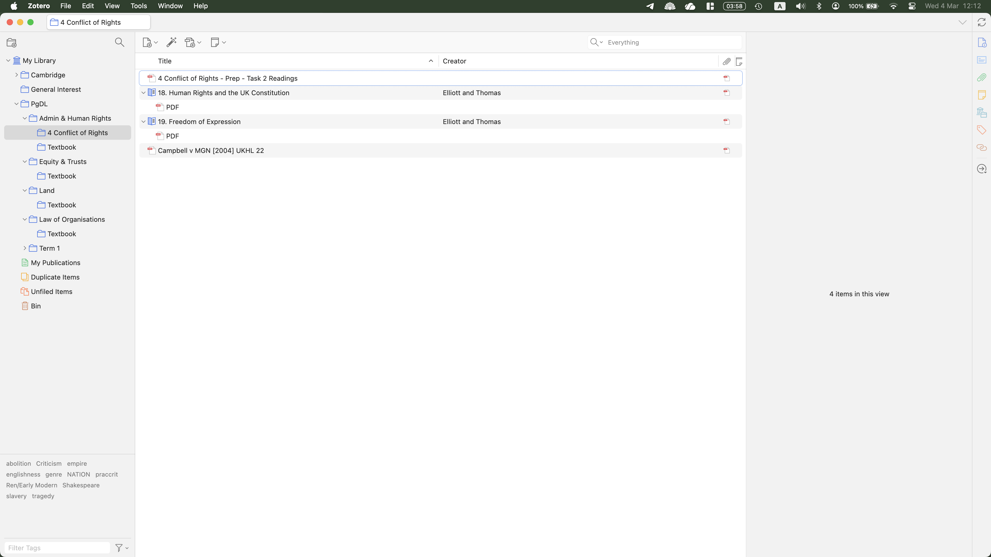Click the collection search magnifier icon
The image size is (991, 557).
pyautogui.click(x=119, y=42)
